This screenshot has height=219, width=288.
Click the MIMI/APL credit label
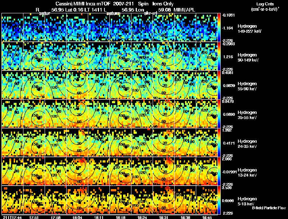pyautogui.click(x=184, y=10)
